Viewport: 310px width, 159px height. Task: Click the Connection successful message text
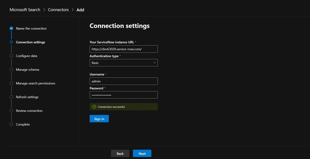click(x=111, y=107)
